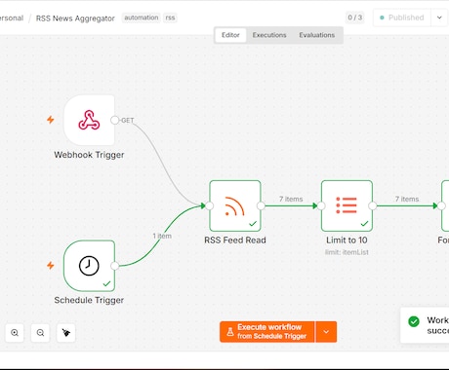Click the Published status button

point(402,18)
